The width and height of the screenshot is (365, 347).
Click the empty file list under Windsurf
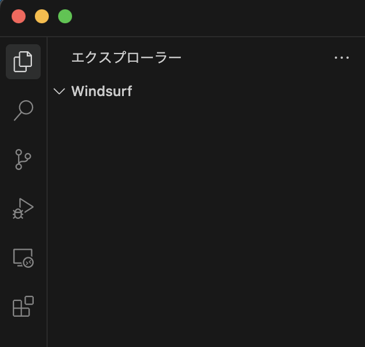coord(206,222)
